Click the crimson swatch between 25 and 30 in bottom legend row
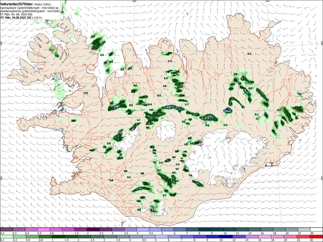Viewport: 323px width, 242px height. [x=304, y=236]
